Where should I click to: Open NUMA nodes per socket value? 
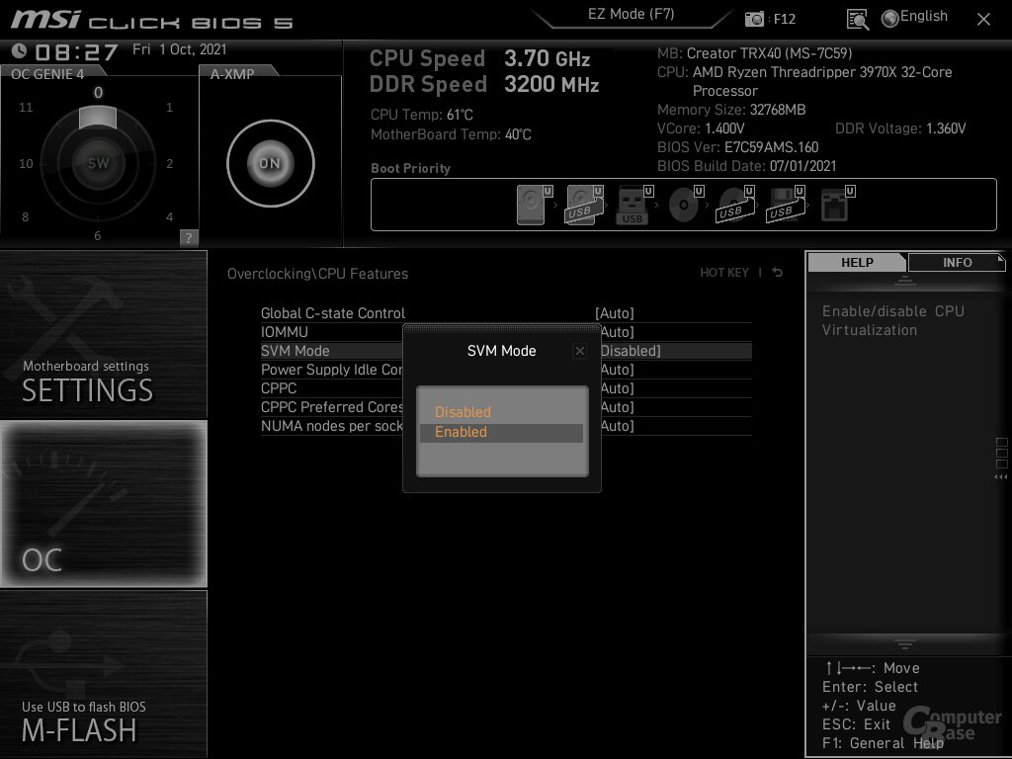pos(618,426)
